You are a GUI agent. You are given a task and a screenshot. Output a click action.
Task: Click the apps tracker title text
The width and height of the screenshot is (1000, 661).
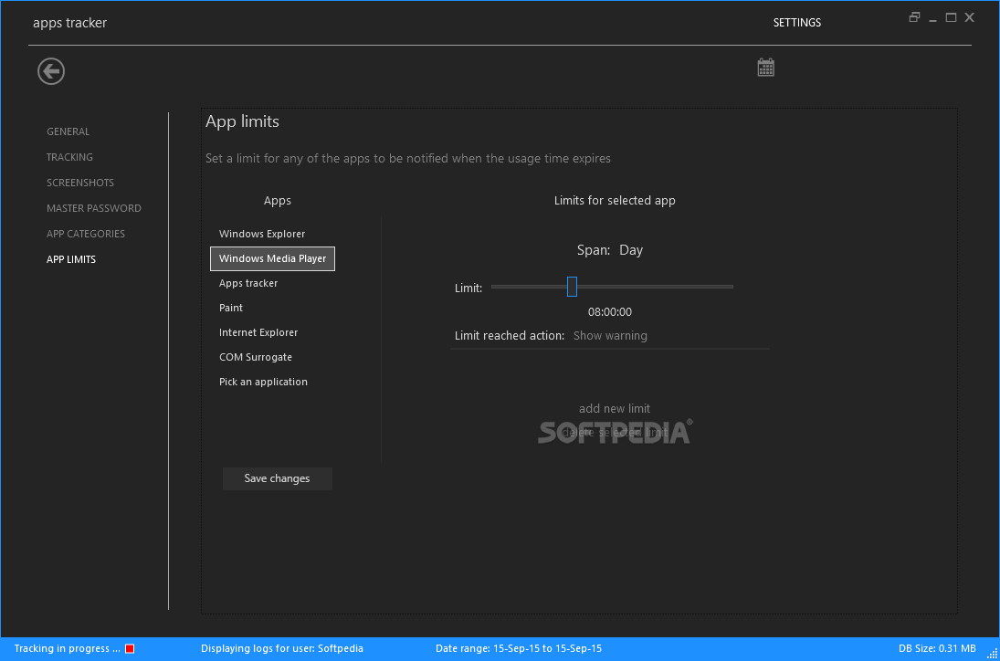point(69,23)
